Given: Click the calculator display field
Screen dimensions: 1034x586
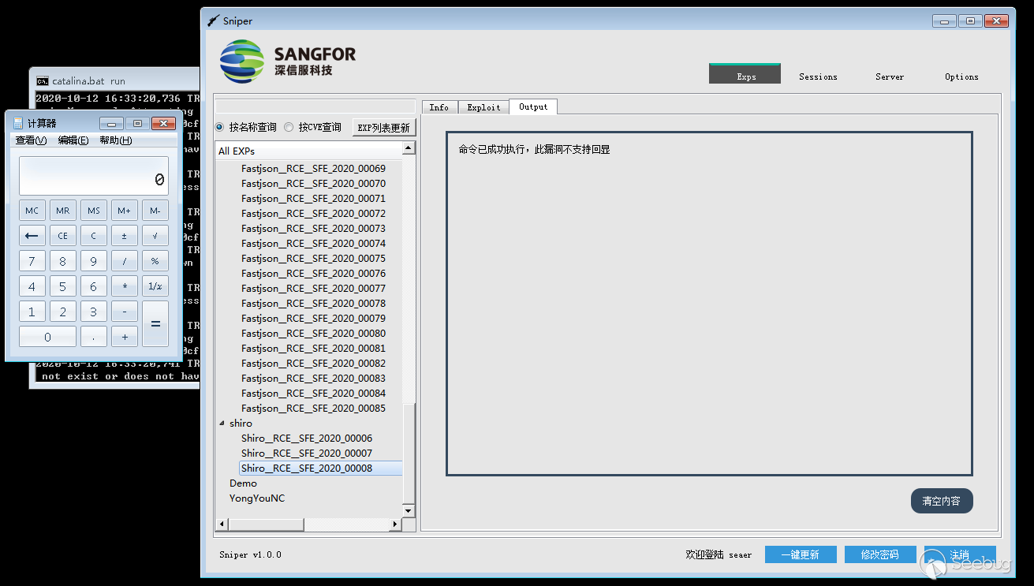Looking at the screenshot, I should pos(93,176).
